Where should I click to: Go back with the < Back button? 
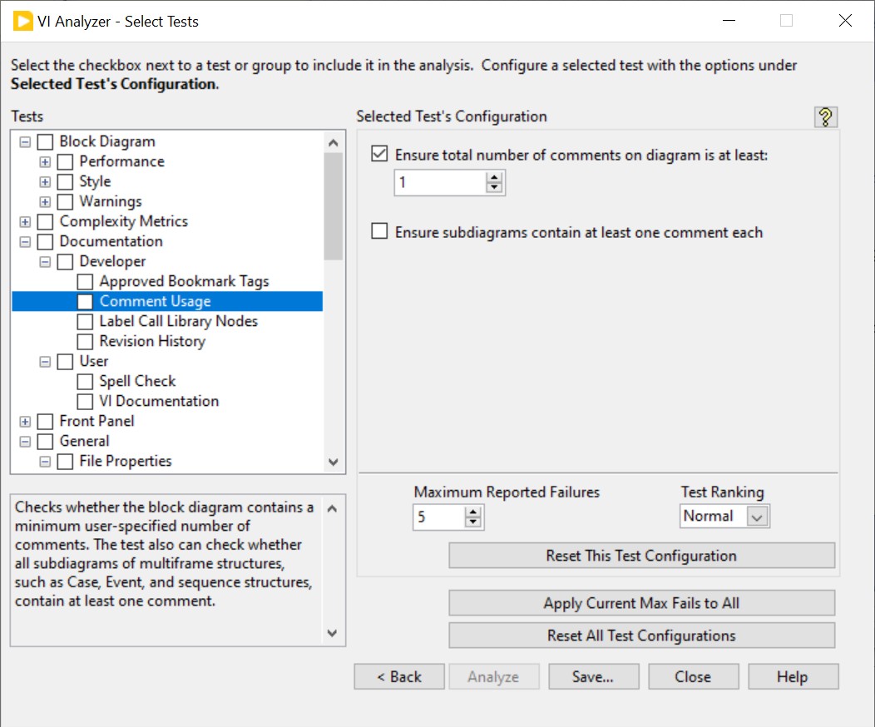[x=399, y=677]
